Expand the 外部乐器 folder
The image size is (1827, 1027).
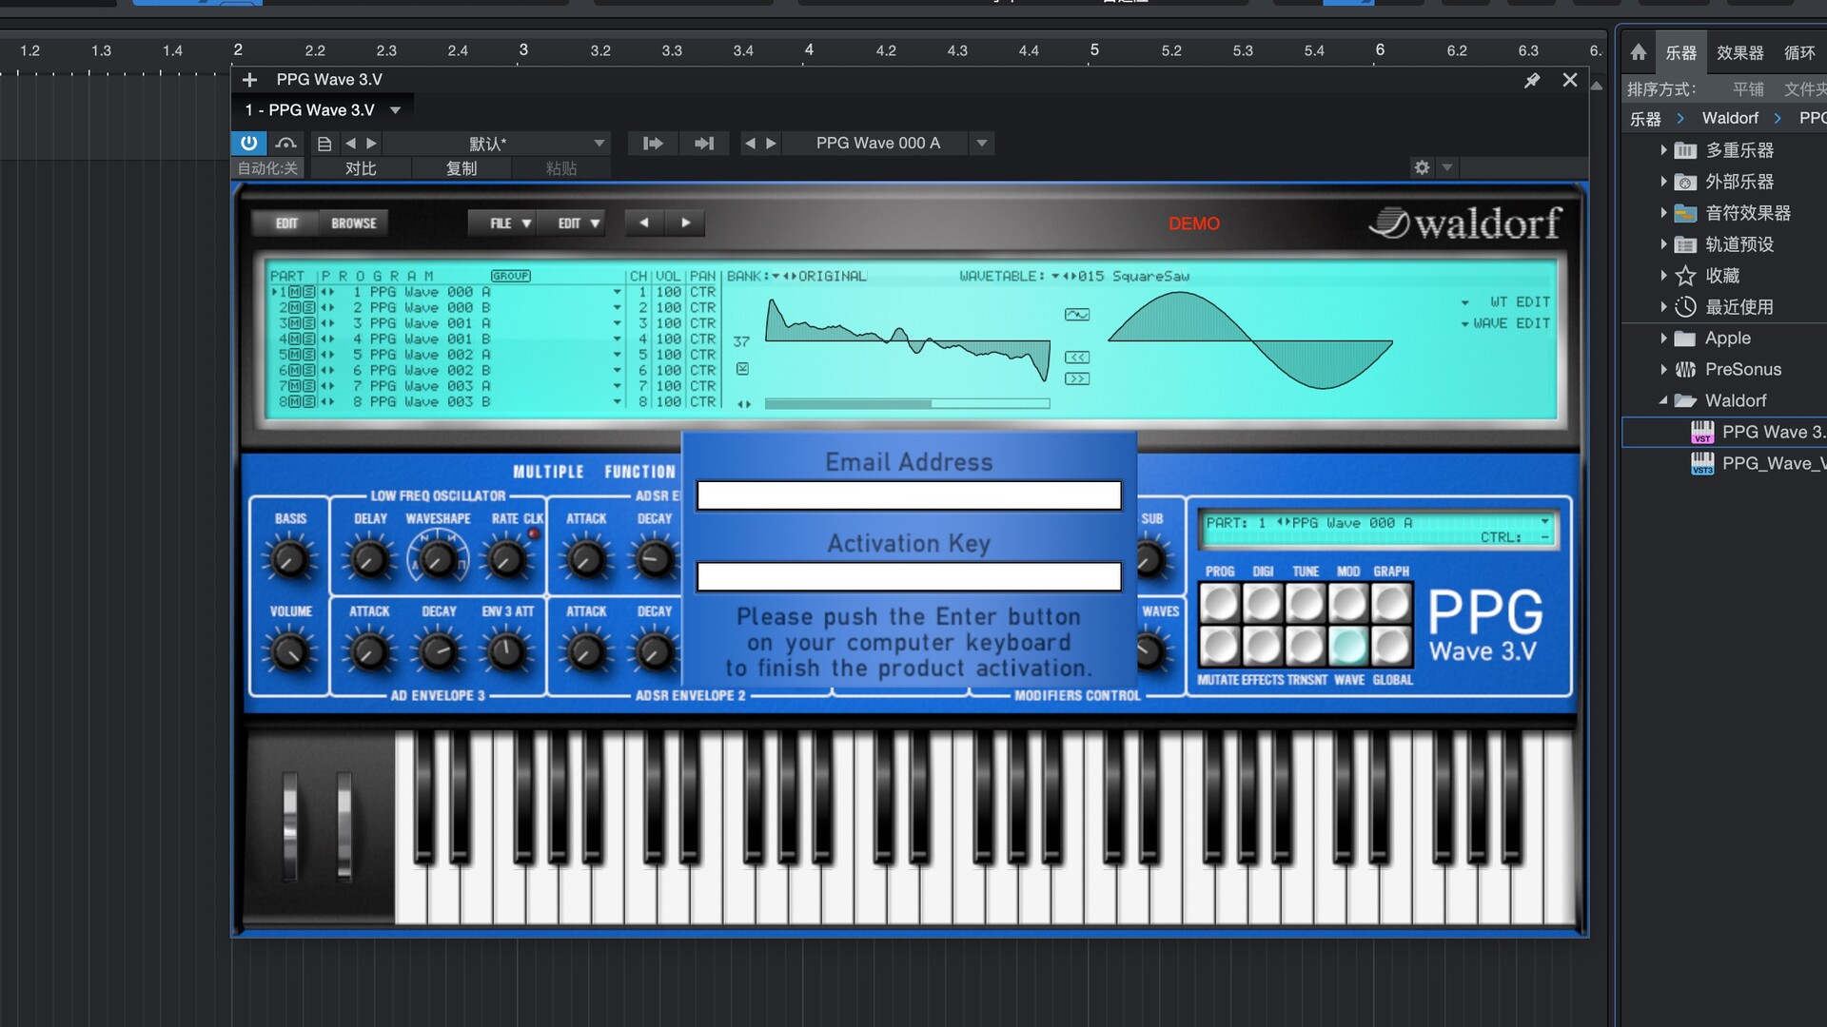[x=1663, y=182]
